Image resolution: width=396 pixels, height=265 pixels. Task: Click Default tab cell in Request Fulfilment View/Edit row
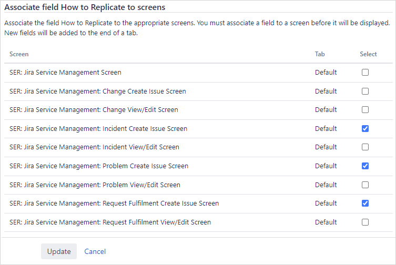pos(326,222)
